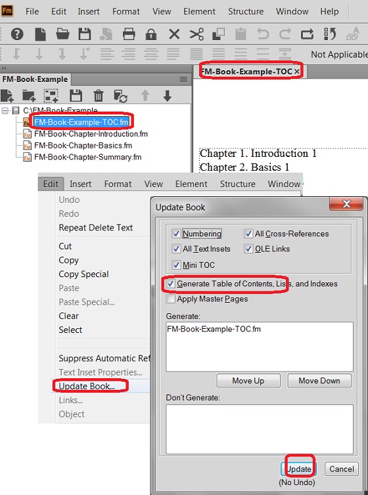Toggle the All Text Insets checkbox
The height and width of the screenshot is (495, 368).
(176, 249)
